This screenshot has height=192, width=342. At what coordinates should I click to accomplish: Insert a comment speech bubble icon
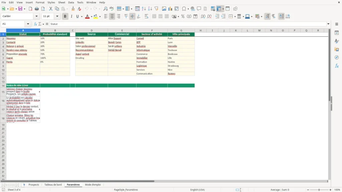coord(199,9)
